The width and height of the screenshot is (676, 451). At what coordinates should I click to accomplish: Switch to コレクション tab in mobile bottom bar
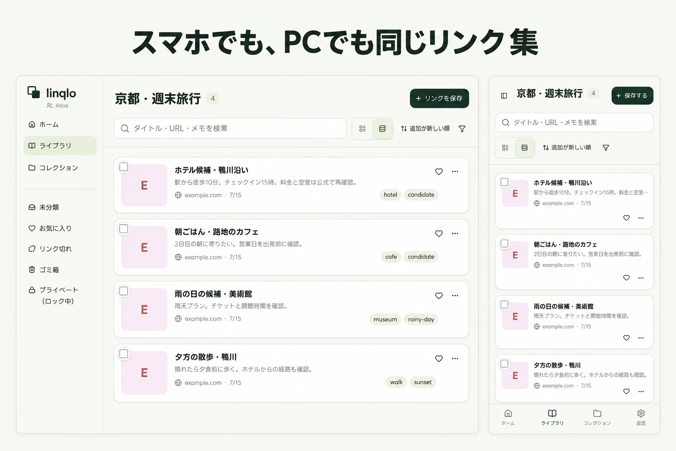click(x=597, y=417)
